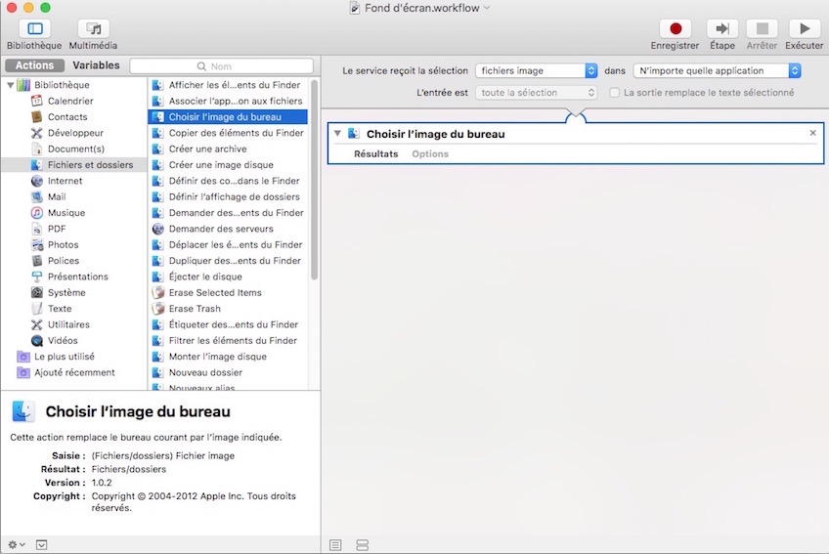
Task: Select Demander des...ents du Finder
Action: pos(228,212)
